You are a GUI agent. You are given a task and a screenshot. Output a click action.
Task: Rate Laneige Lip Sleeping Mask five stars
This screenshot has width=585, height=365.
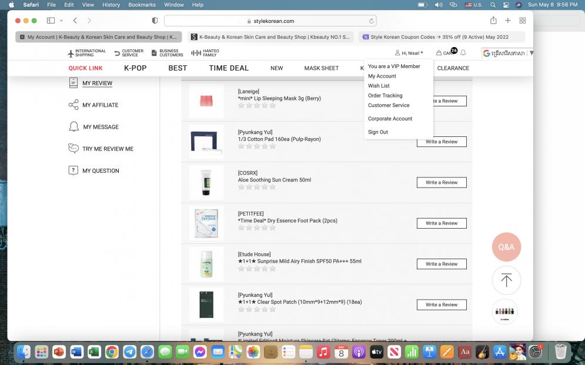pos(272,106)
